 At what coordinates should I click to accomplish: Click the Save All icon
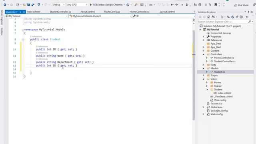pyautogui.click(x=33, y=5)
